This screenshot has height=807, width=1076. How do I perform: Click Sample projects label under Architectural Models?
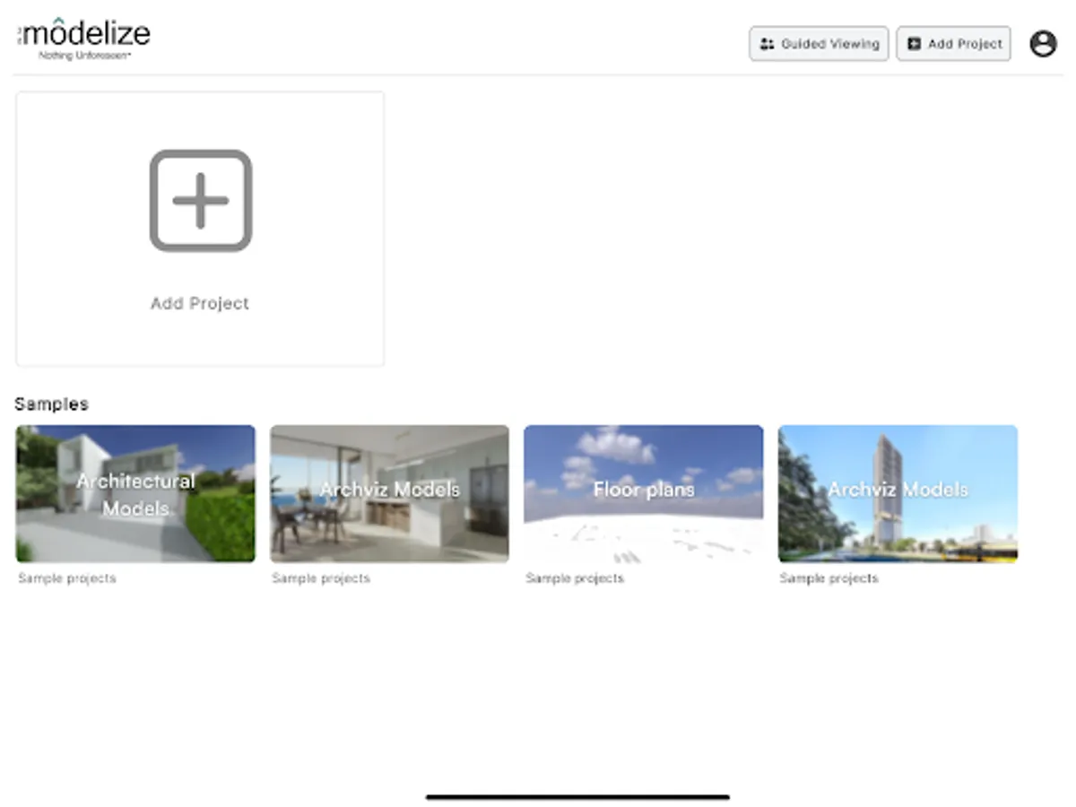[x=65, y=578]
